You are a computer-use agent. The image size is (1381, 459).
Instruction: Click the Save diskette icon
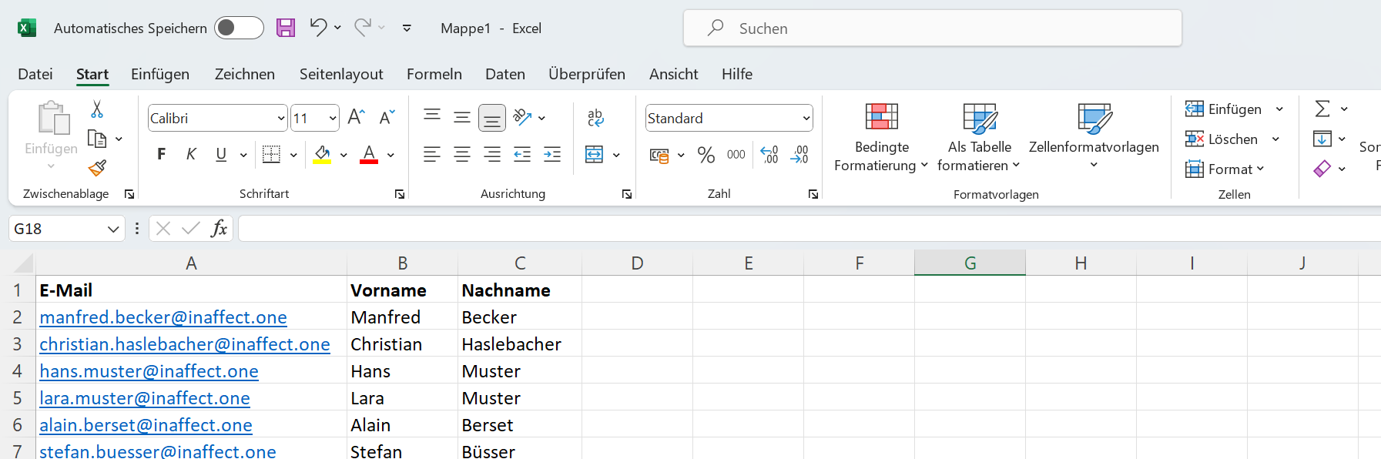(x=286, y=28)
